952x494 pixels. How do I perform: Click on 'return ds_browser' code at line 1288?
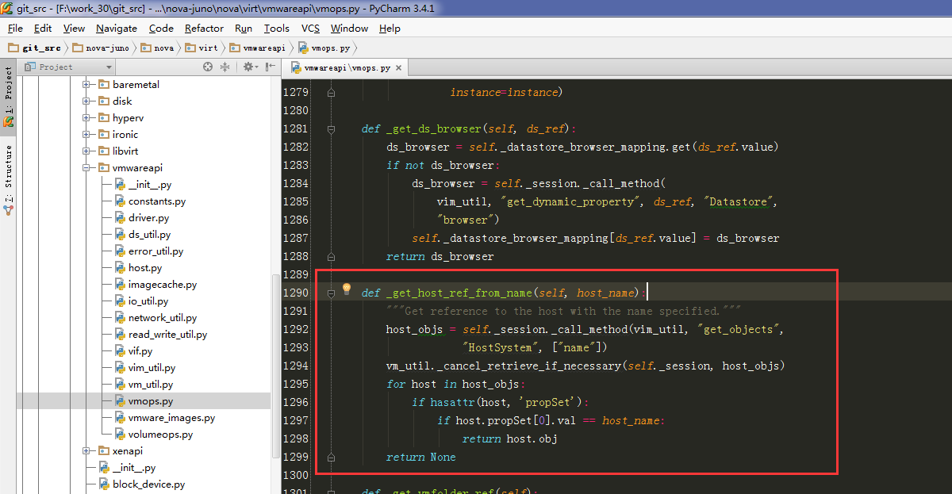point(440,256)
